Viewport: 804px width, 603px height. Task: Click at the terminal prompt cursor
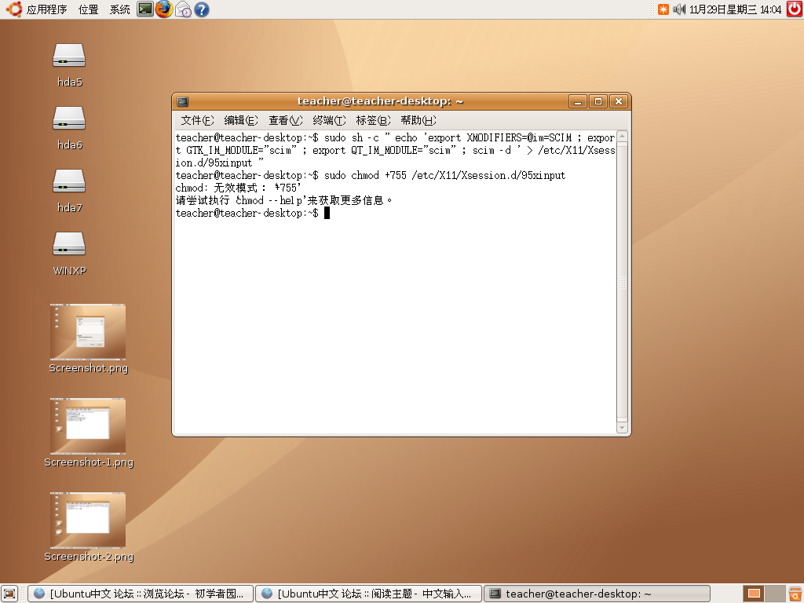point(327,213)
